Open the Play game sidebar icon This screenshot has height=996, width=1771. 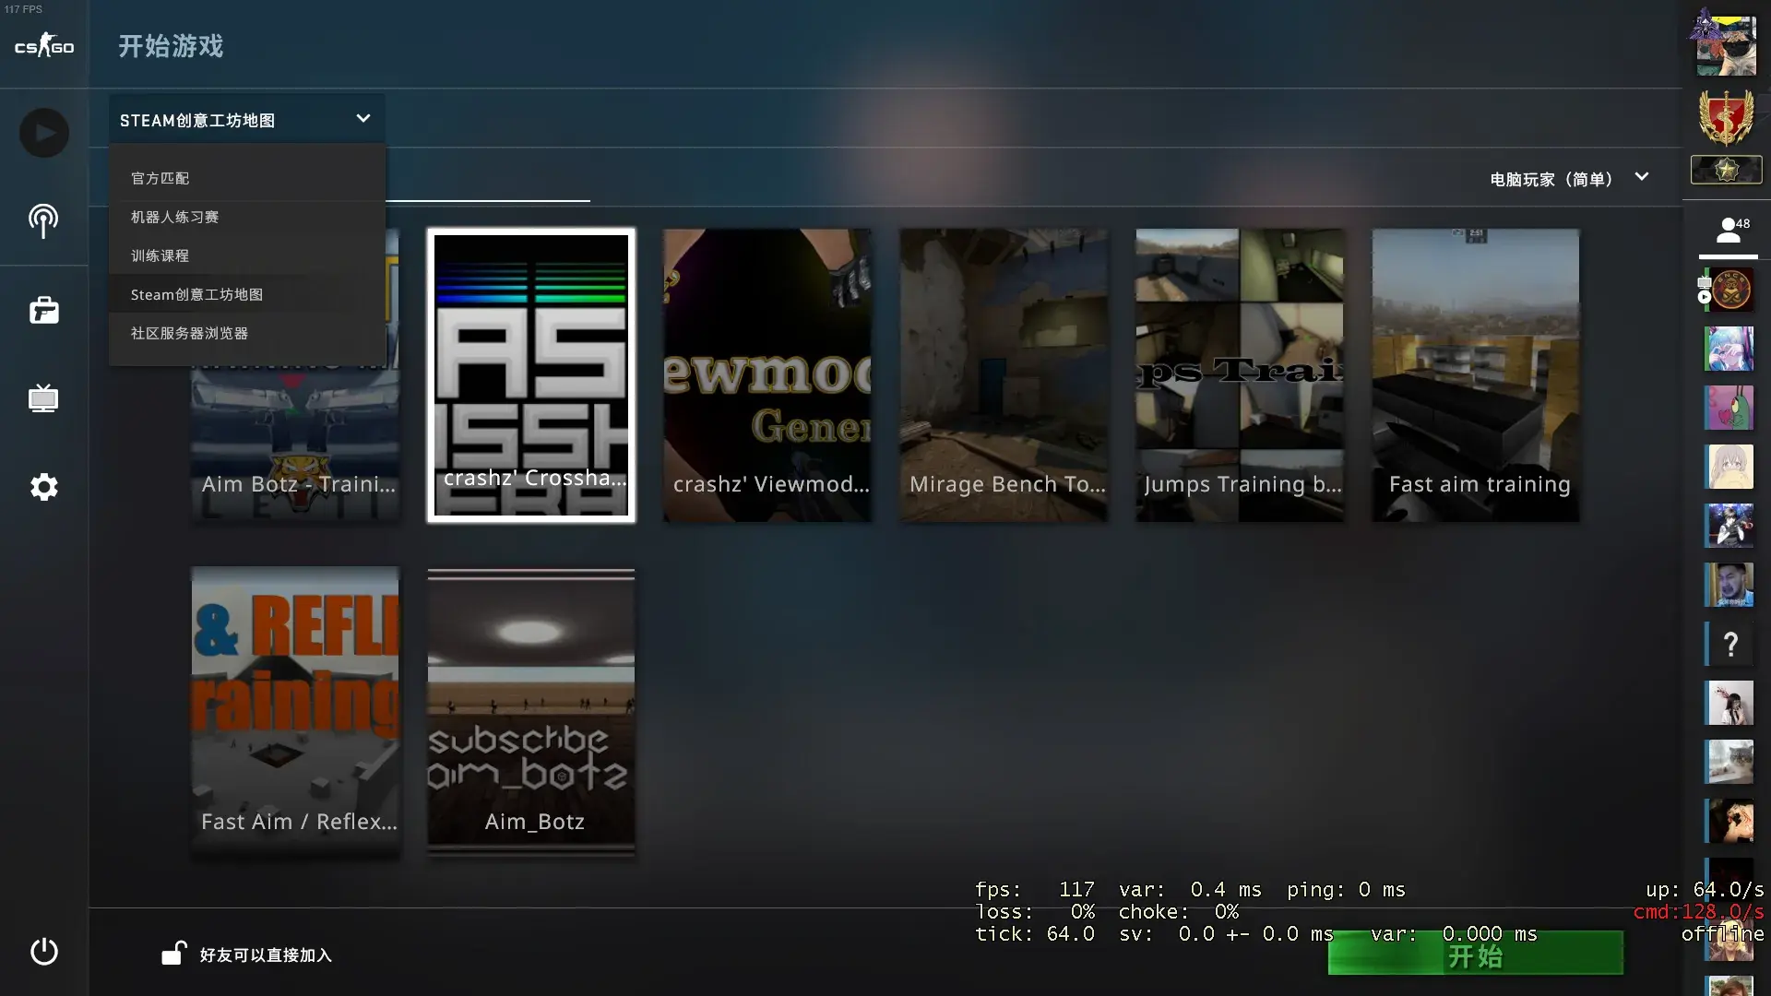coord(43,133)
